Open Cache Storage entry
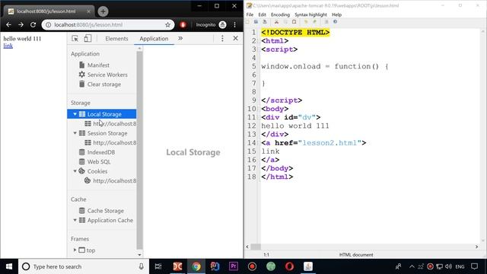The height and width of the screenshot is (274, 487). point(105,211)
